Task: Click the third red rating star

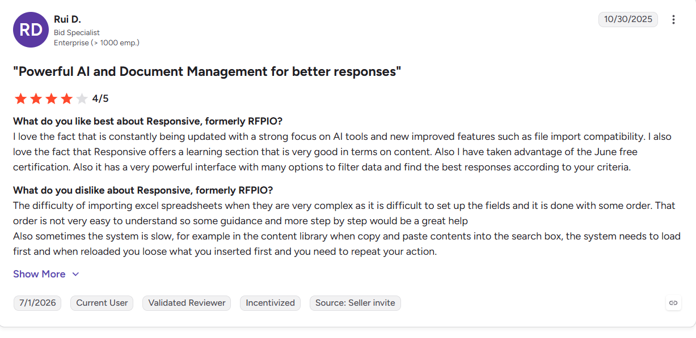Action: [52, 99]
